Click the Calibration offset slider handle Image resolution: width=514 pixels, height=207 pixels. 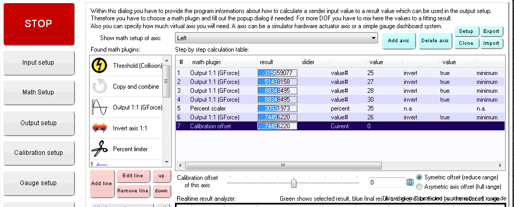pos(294,182)
